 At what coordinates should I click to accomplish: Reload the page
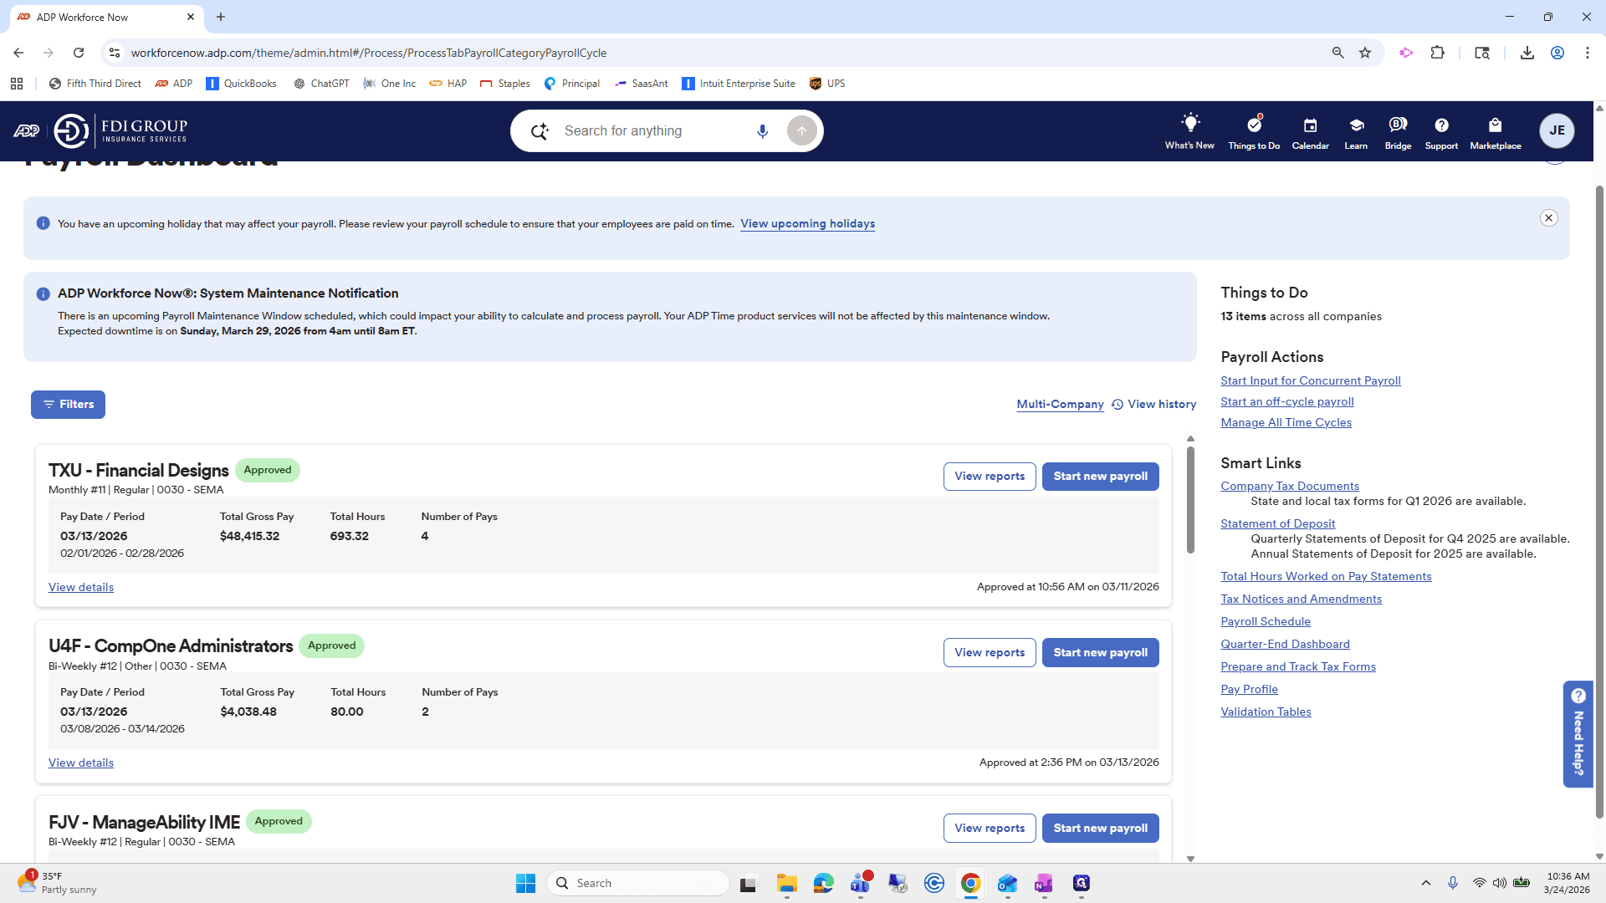coord(79,53)
